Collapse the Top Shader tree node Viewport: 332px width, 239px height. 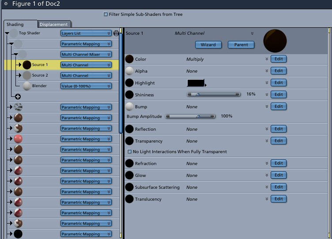click(7, 33)
